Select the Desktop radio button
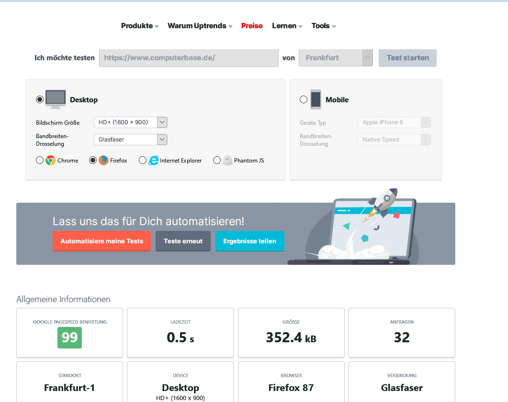This screenshot has height=402, width=508. (40, 99)
